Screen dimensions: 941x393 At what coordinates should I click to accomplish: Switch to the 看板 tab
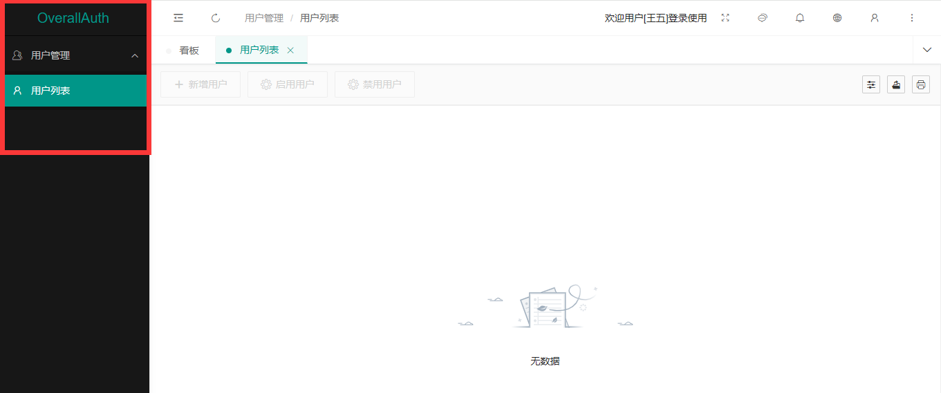189,51
